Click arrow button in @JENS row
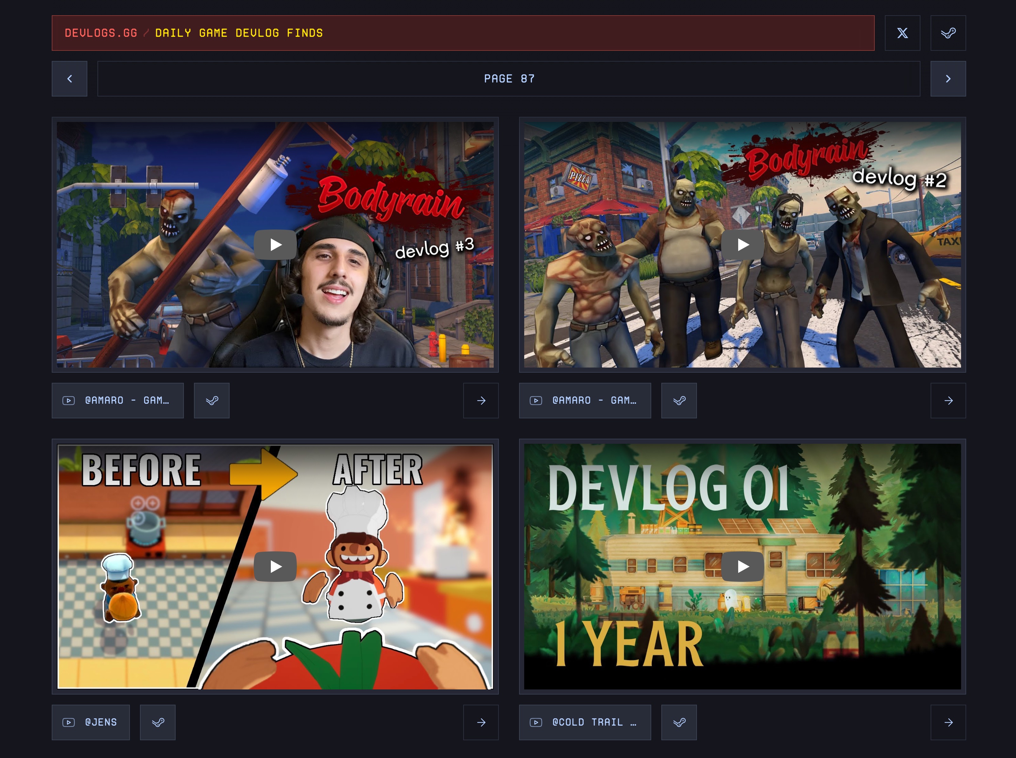This screenshot has width=1016, height=758. 481,723
